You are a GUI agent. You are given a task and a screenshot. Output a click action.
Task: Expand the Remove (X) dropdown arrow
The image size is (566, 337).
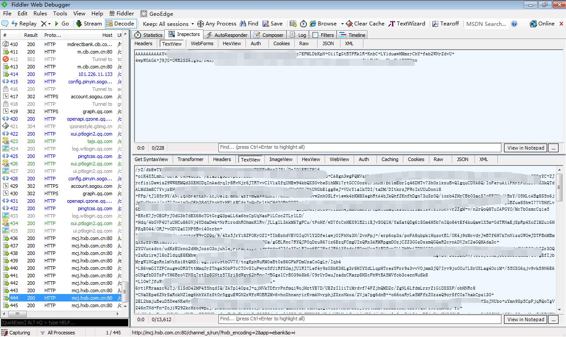pos(49,24)
